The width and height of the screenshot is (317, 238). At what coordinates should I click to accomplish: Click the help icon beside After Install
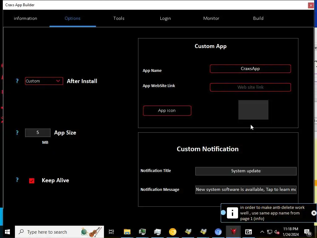[x=17, y=81]
